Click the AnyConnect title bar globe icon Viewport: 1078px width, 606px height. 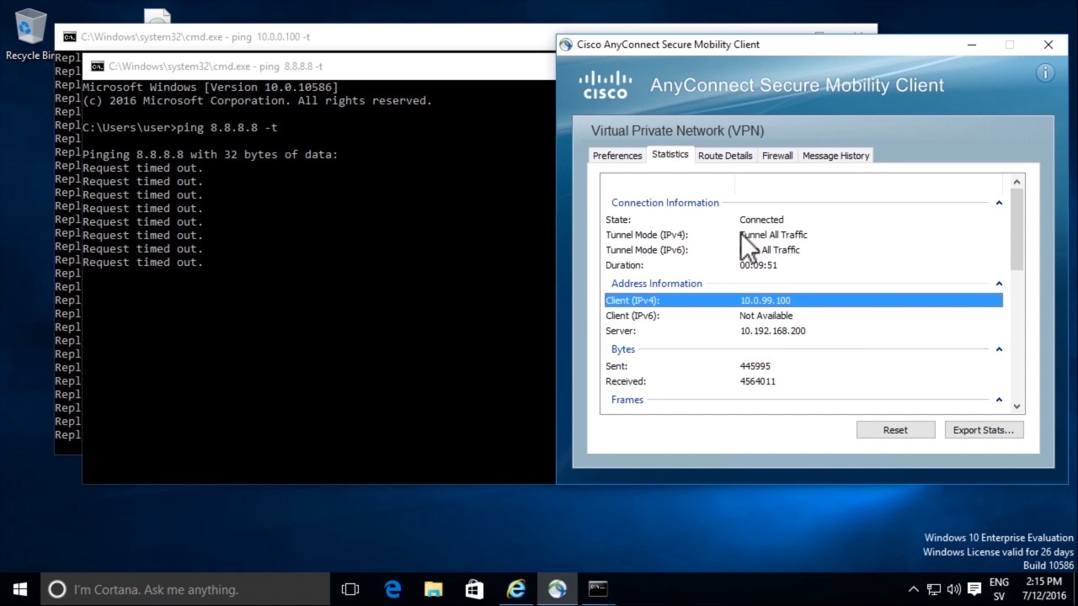(x=565, y=45)
